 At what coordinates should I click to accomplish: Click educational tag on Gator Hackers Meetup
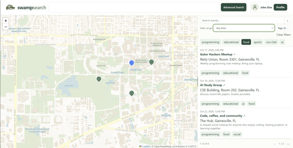pos(230,73)
